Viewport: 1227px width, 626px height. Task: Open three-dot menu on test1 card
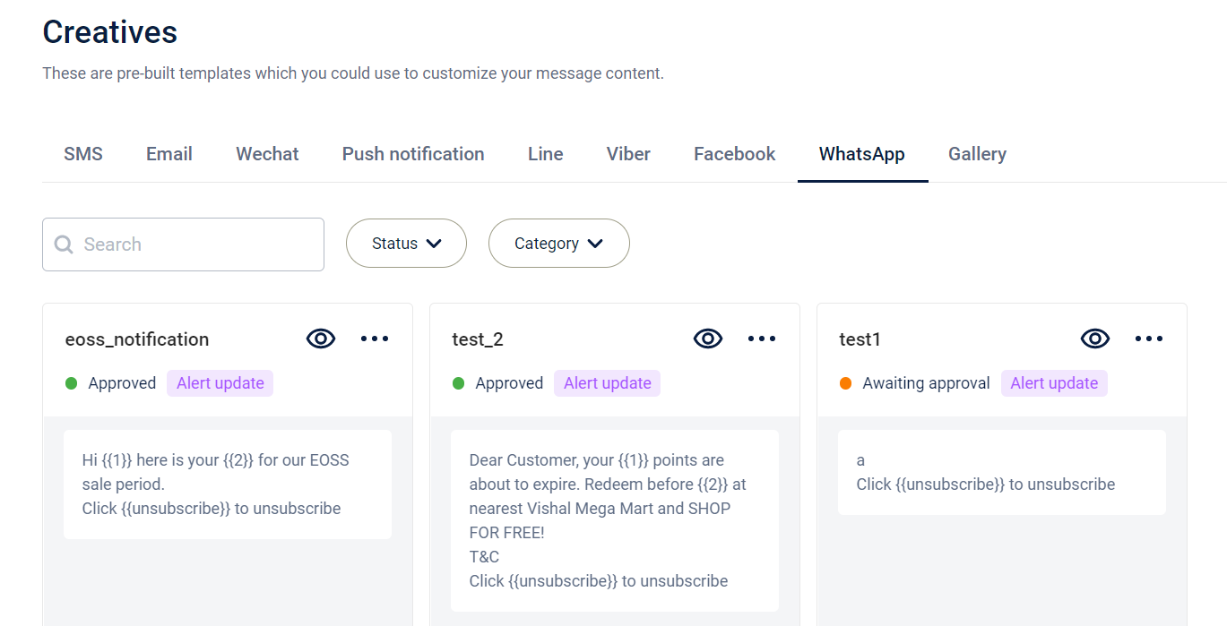tap(1149, 339)
